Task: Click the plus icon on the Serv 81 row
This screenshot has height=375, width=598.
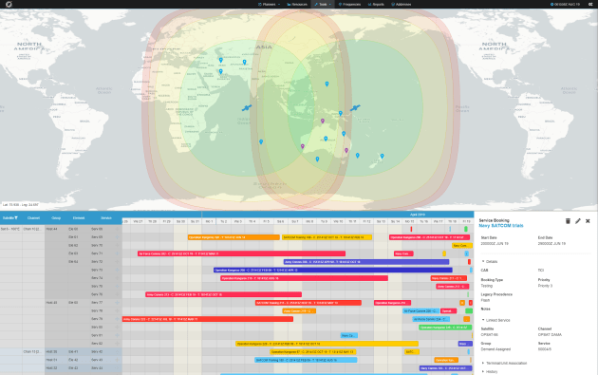Action: [117, 335]
